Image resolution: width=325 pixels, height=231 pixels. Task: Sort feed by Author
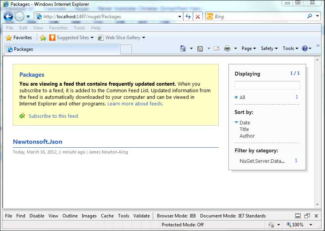click(x=247, y=136)
